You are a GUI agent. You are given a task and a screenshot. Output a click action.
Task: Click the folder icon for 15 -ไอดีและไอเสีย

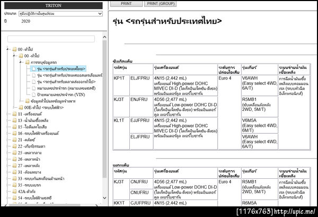point(14,127)
